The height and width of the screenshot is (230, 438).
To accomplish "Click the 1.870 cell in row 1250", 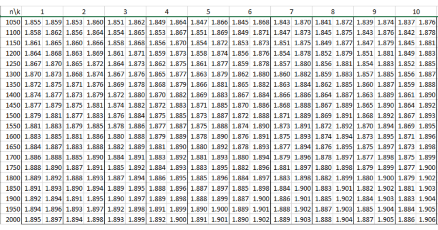I will [x=53, y=64].
